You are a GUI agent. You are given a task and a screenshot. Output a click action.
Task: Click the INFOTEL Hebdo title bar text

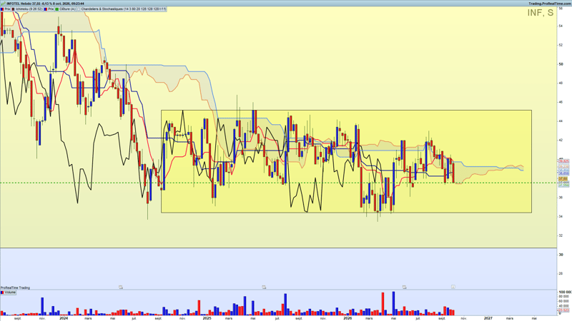(x=45, y=4)
